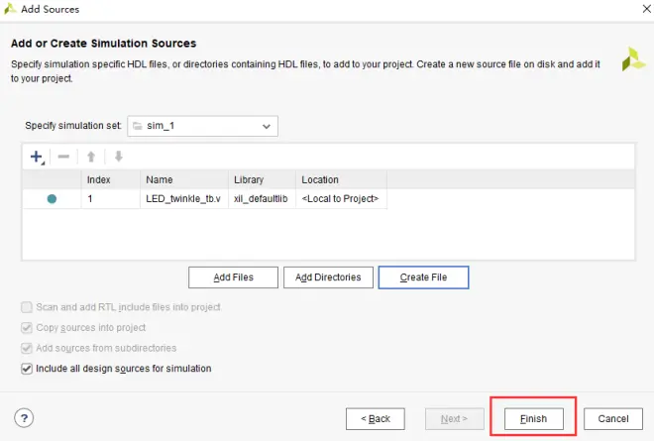Click the dropdown chevron of simulation set
654x441 pixels.
pos(267,126)
